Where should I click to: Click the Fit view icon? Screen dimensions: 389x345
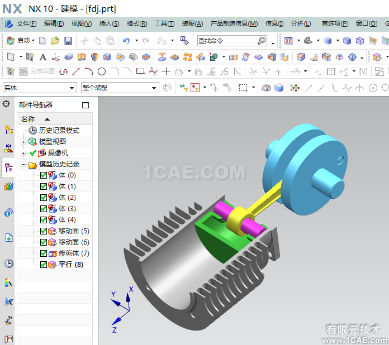point(288,40)
